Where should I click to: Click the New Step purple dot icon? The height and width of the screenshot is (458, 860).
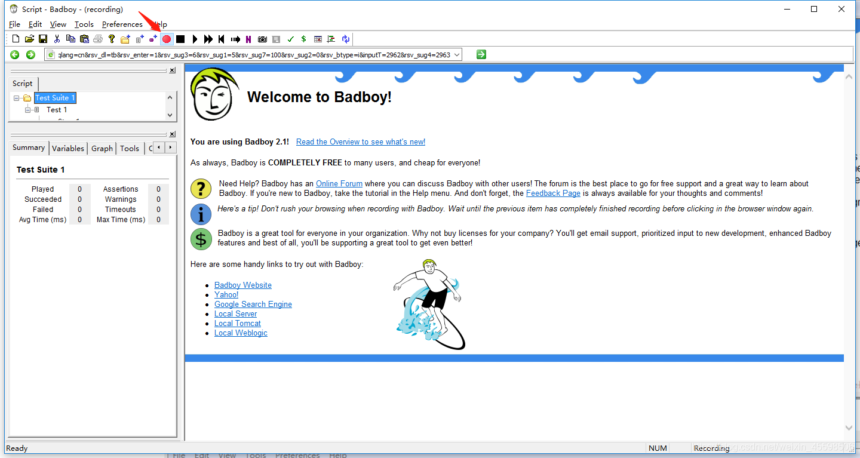(x=153, y=39)
